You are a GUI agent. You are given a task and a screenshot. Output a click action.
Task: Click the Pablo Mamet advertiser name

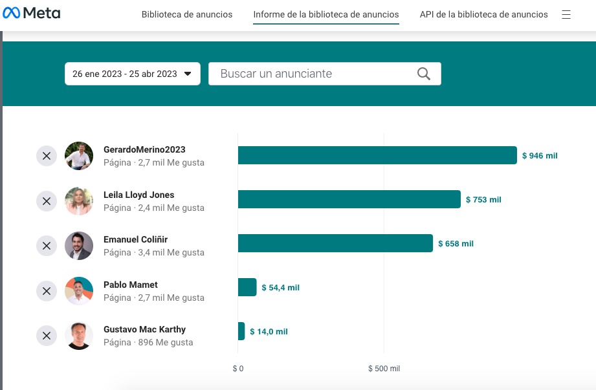click(x=130, y=285)
